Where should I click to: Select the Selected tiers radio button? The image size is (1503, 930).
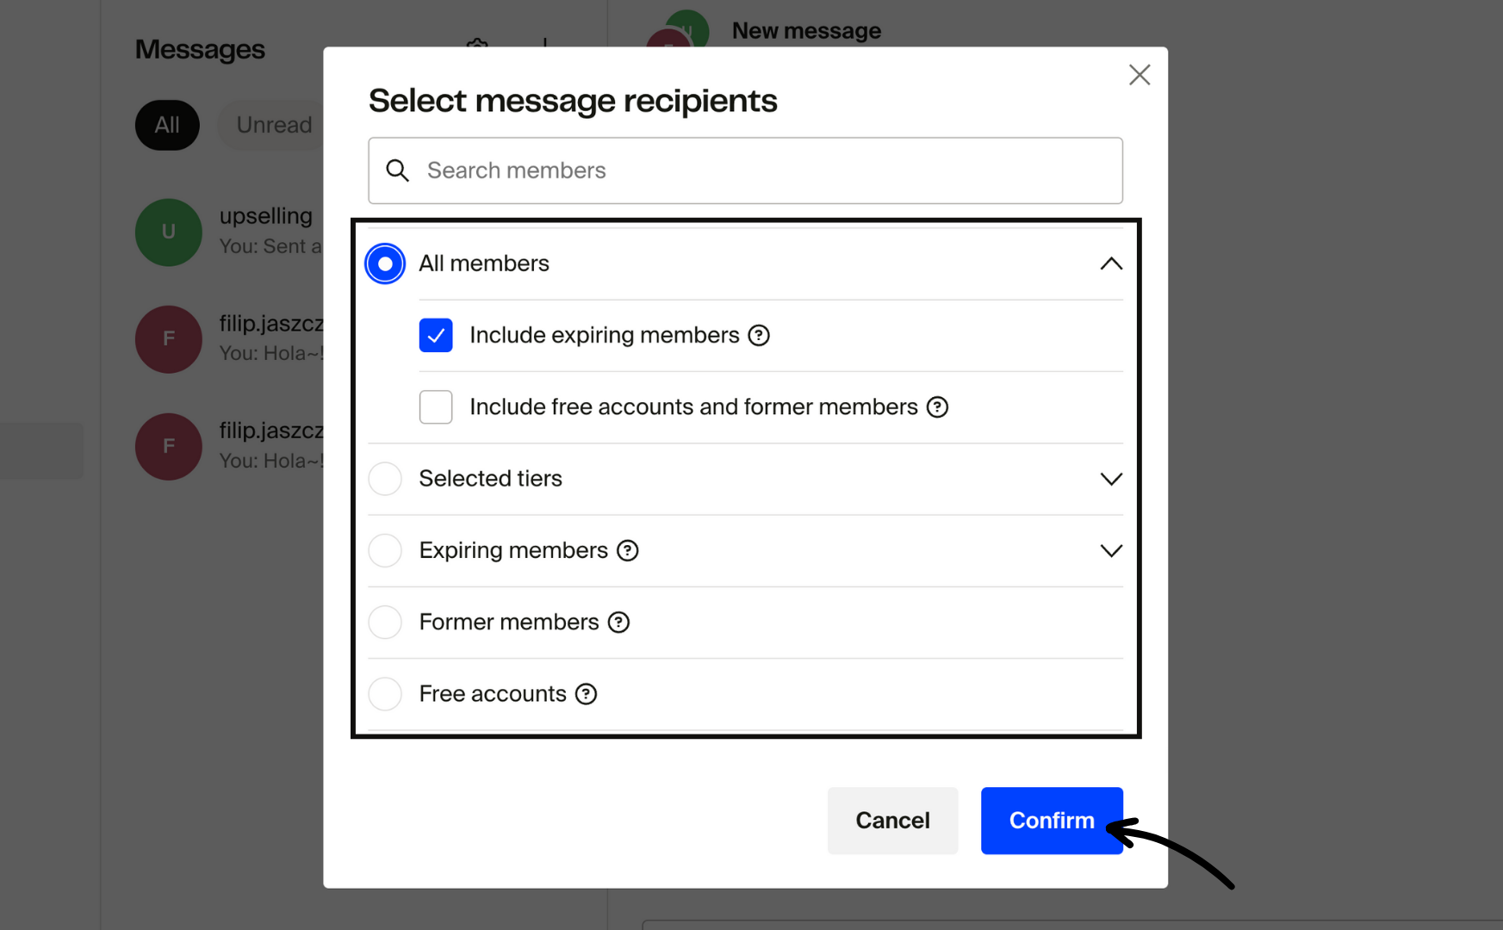click(385, 479)
